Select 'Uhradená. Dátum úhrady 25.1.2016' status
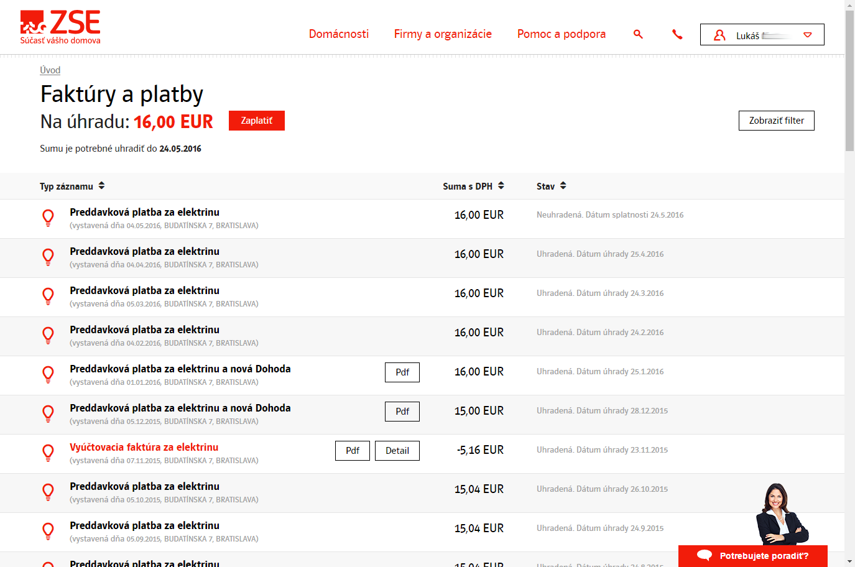 coord(600,372)
